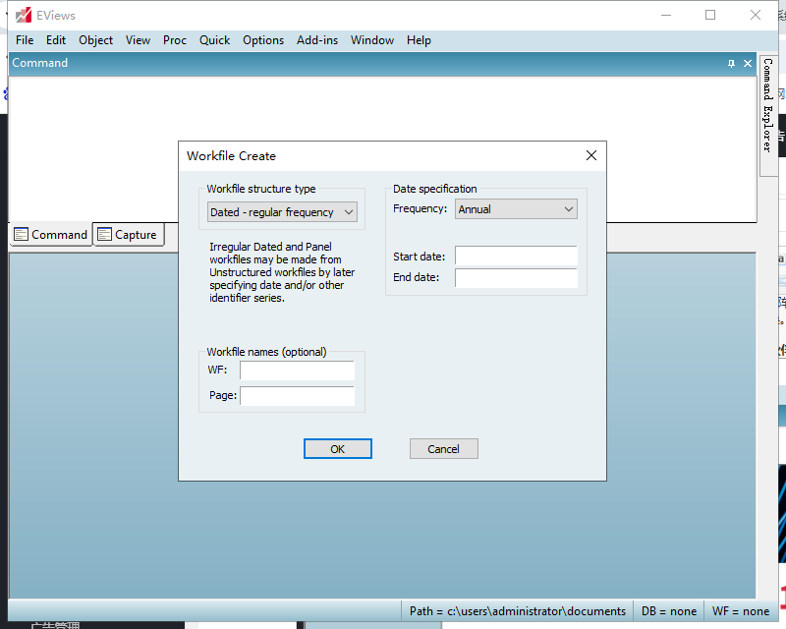Cancel the Workfile Create dialog
The height and width of the screenshot is (629, 786).
(x=444, y=449)
